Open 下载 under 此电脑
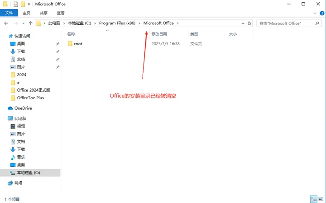The width and height of the screenshot is (326, 203). click(21, 149)
